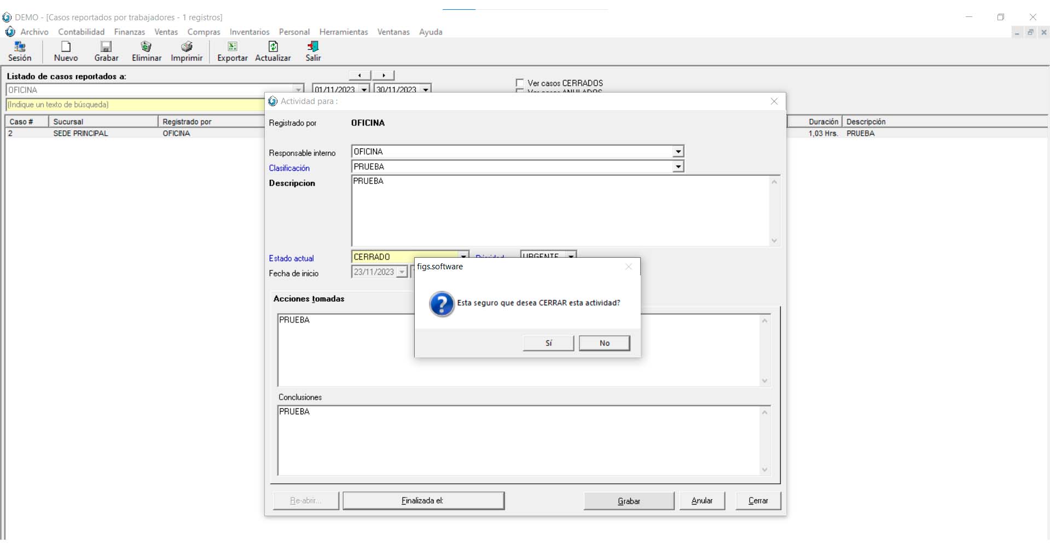Screen dimensions: 1050x549
Task: Open the Inventarios menu
Action: [250, 32]
